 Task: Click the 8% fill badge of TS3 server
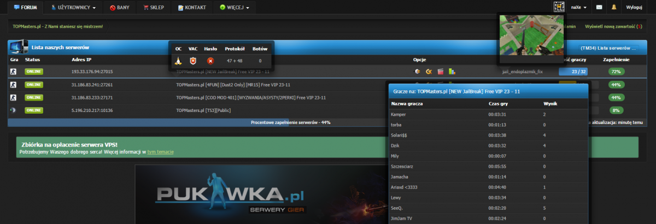(617, 110)
